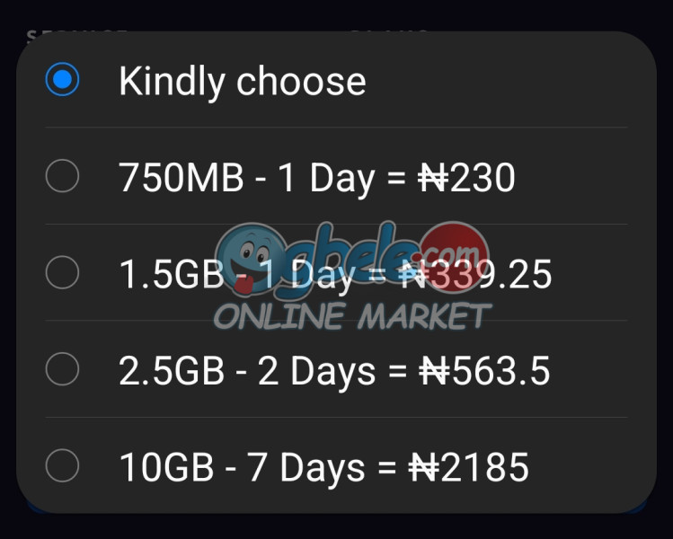
Task: Pick the 2.5GB 2 Days radio circle
Action: pyautogui.click(x=62, y=369)
